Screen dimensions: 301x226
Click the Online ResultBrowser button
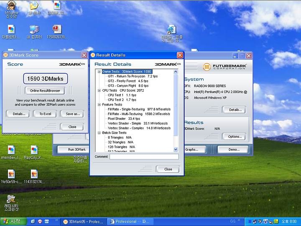coord(45,91)
